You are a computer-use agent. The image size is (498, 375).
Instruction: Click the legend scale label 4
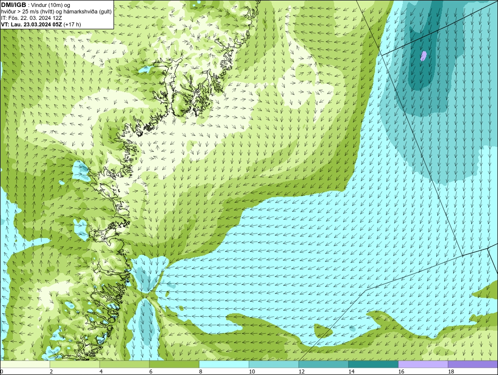click(101, 372)
